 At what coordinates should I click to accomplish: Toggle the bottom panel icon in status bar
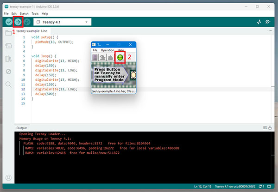269,186
